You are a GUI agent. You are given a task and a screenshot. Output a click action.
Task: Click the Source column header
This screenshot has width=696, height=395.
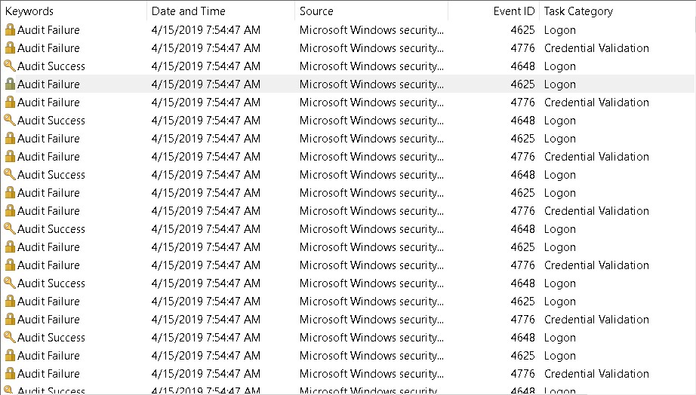tap(316, 11)
